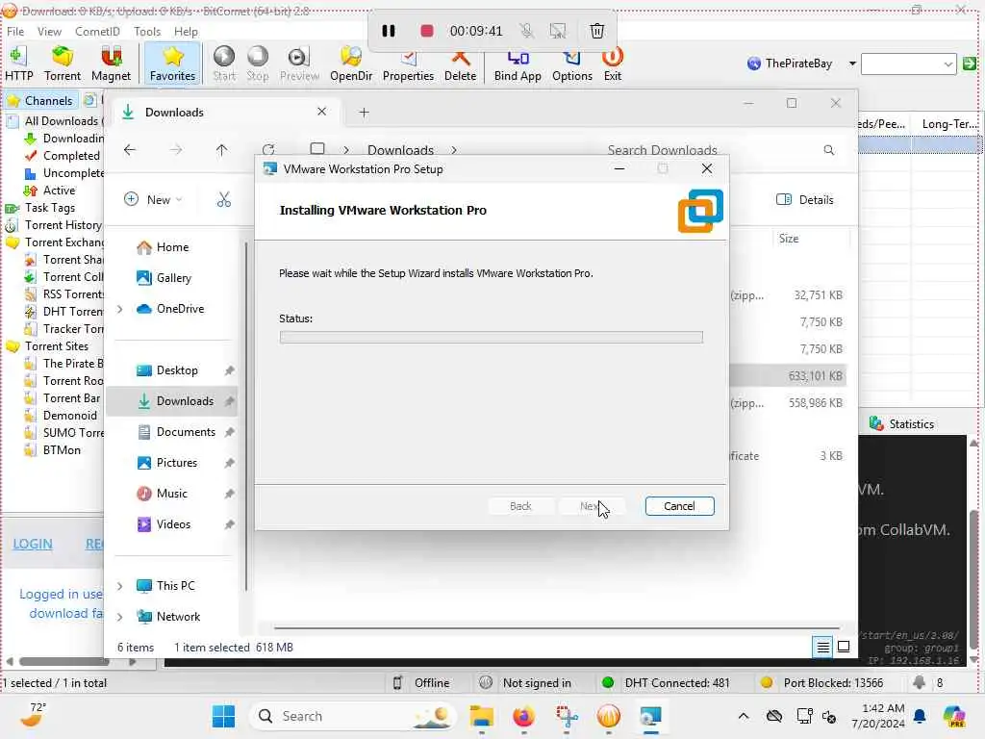This screenshot has width=985, height=739.
Task: Select the Favorites star toolbar button
Action: (172, 64)
